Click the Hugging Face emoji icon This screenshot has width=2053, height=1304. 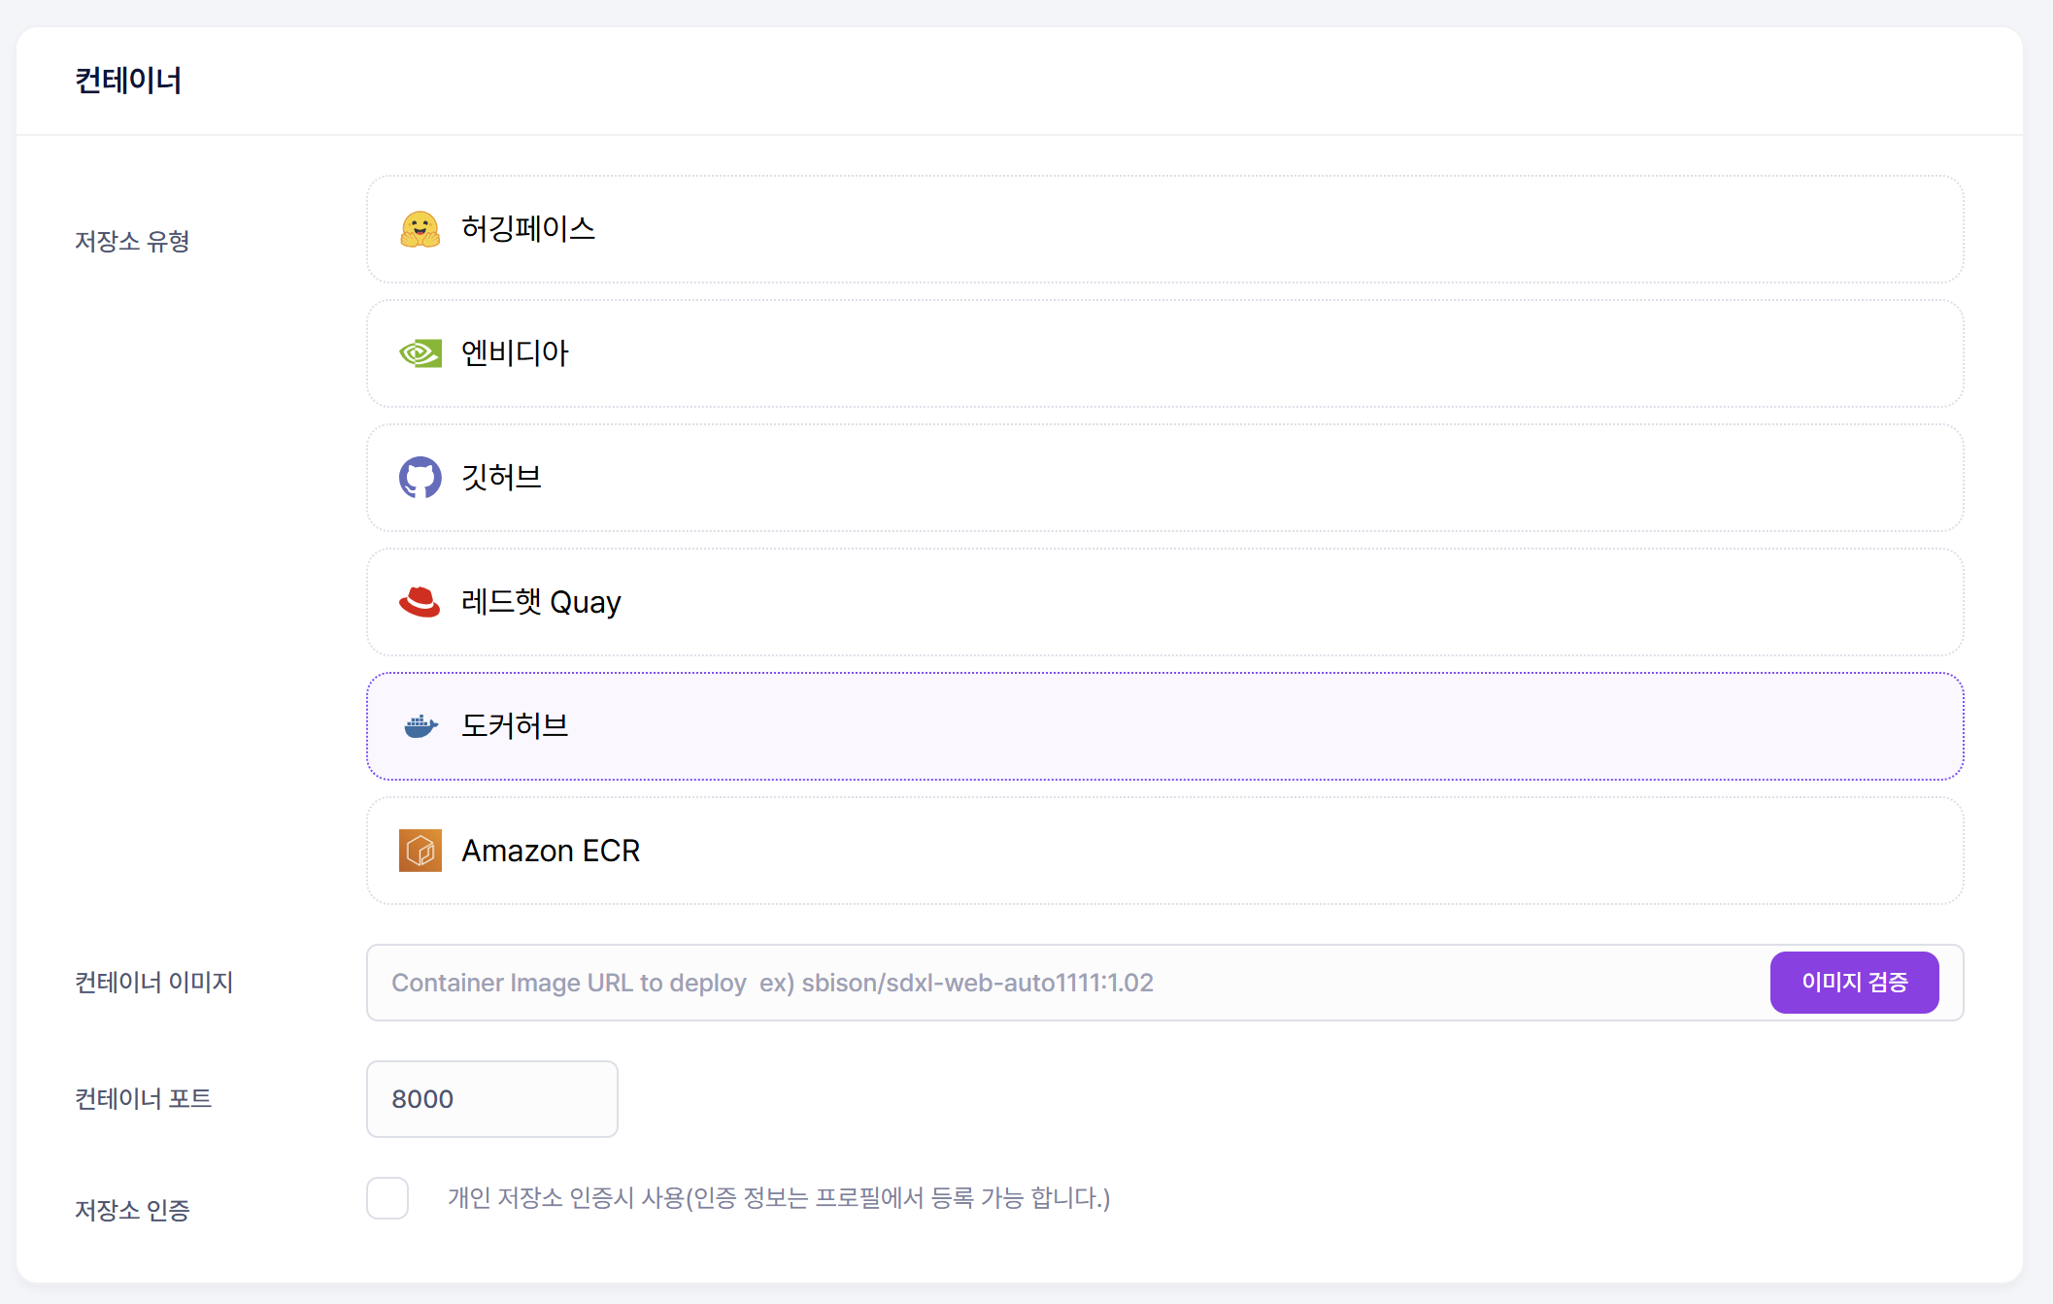pos(420,229)
